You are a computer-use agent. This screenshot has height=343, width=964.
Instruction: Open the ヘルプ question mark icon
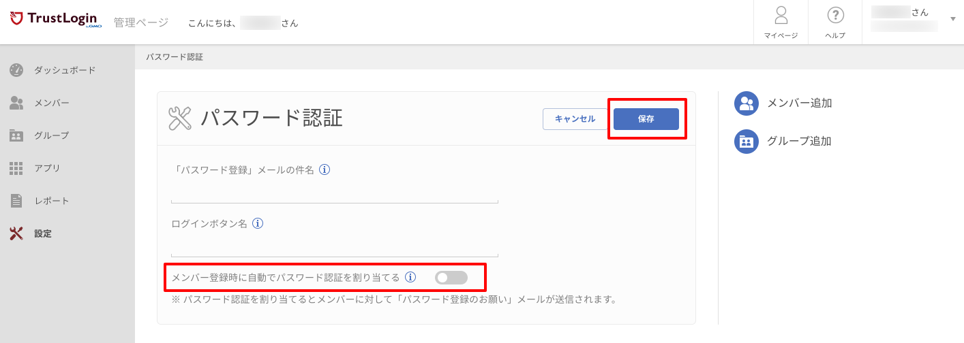point(835,15)
